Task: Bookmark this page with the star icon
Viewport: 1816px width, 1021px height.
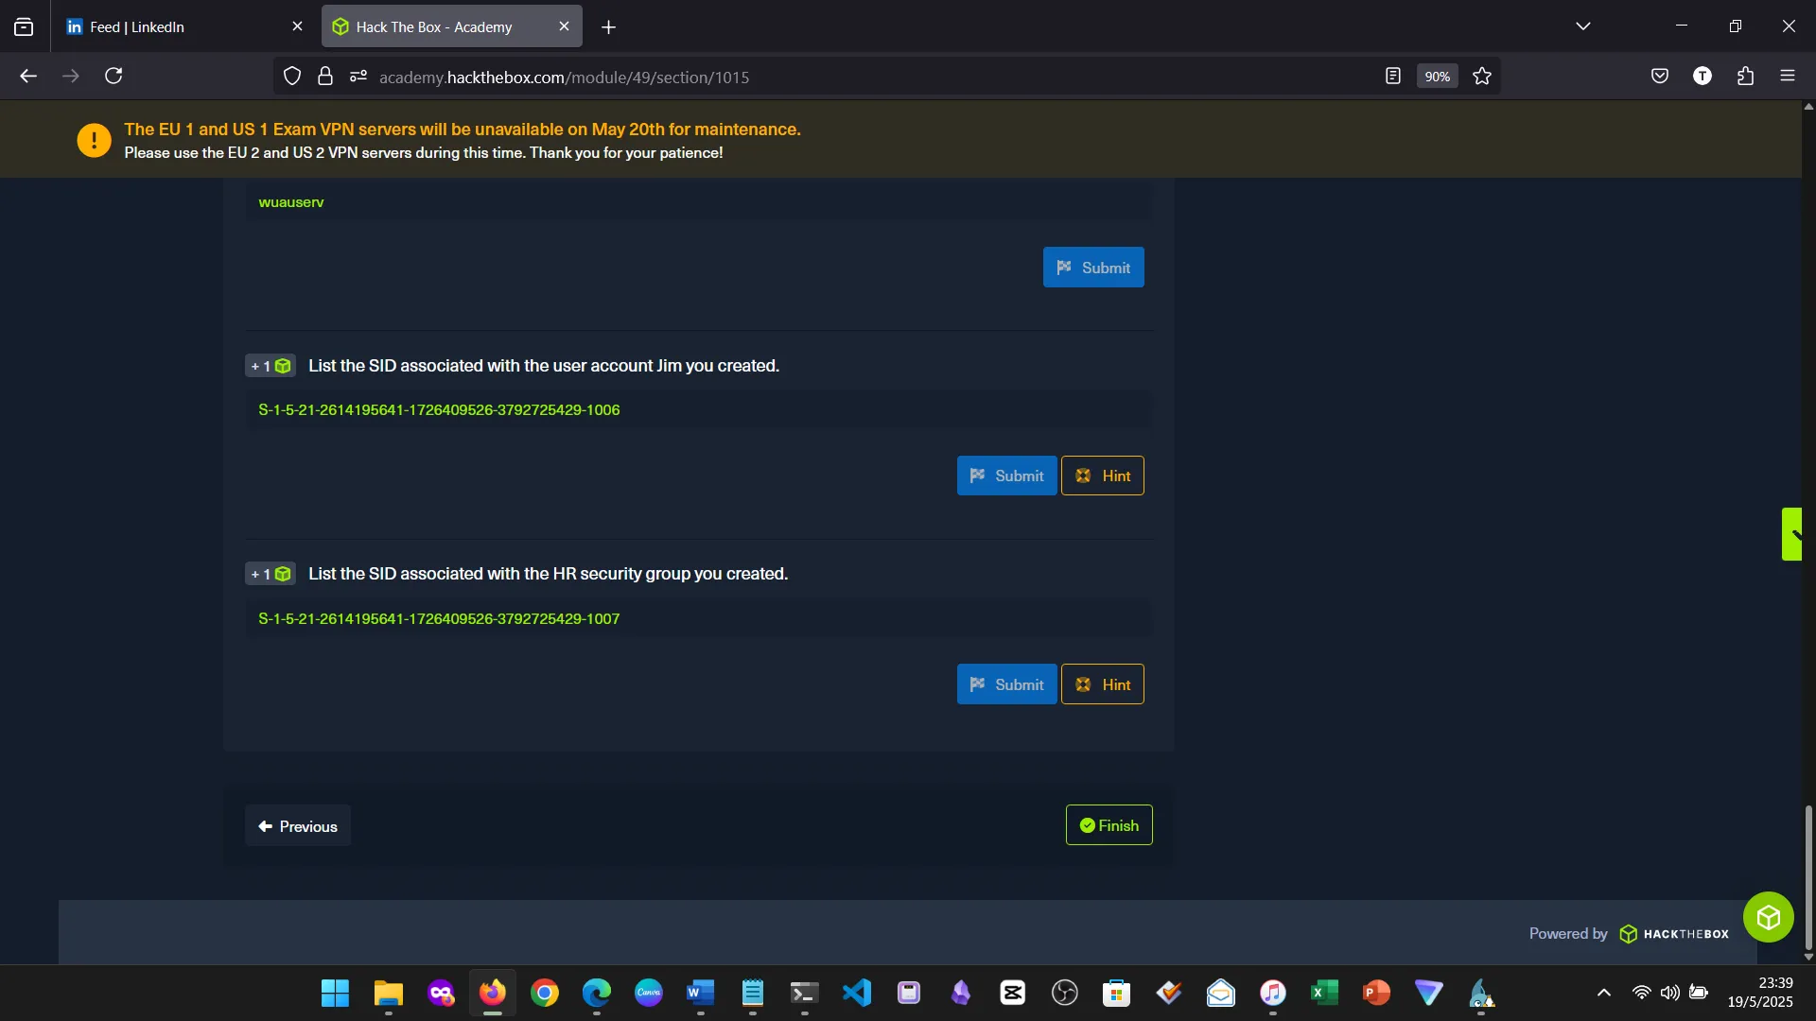Action: click(x=1482, y=77)
